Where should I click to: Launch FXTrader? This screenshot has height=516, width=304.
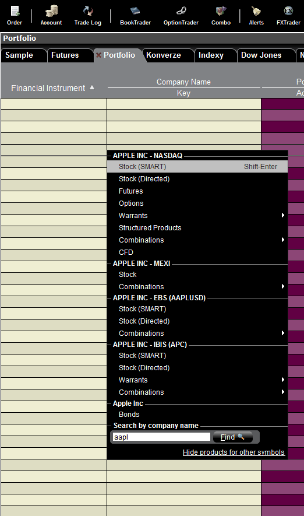pos(288,16)
